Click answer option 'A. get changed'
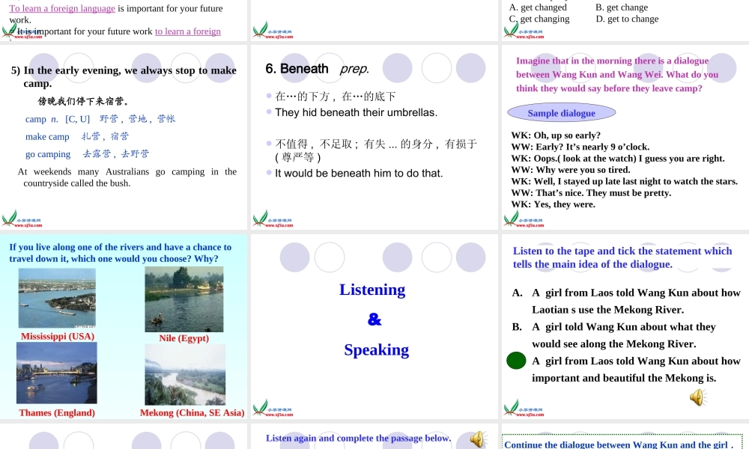749x449 pixels. click(538, 7)
